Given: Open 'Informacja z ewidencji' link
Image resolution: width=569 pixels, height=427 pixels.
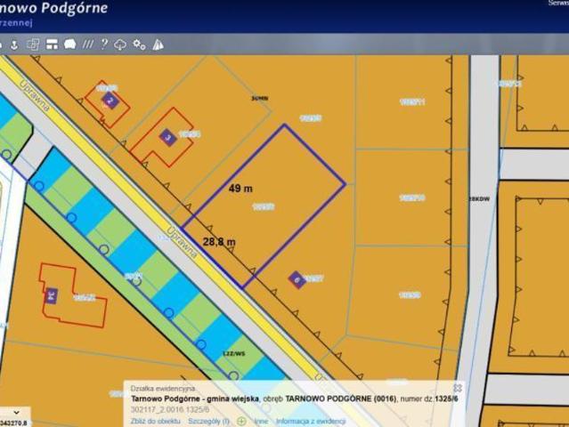Looking at the screenshot, I should (x=312, y=420).
